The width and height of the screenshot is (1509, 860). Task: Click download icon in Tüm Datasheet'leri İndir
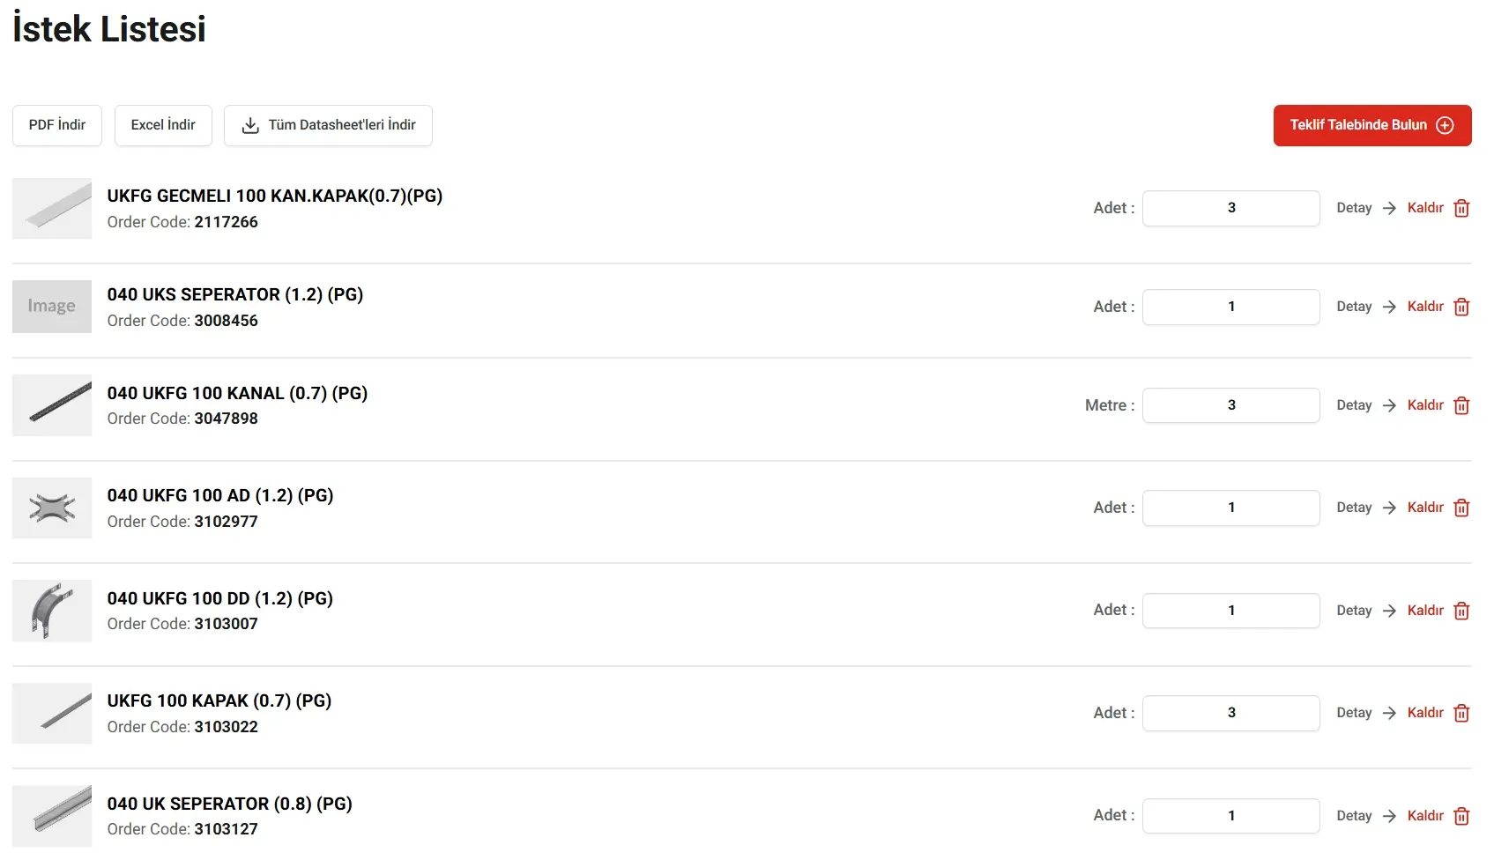[x=250, y=126]
